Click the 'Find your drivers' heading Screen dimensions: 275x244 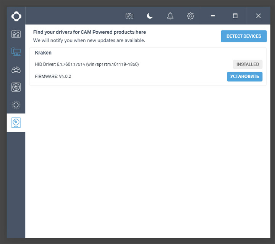(x=89, y=32)
